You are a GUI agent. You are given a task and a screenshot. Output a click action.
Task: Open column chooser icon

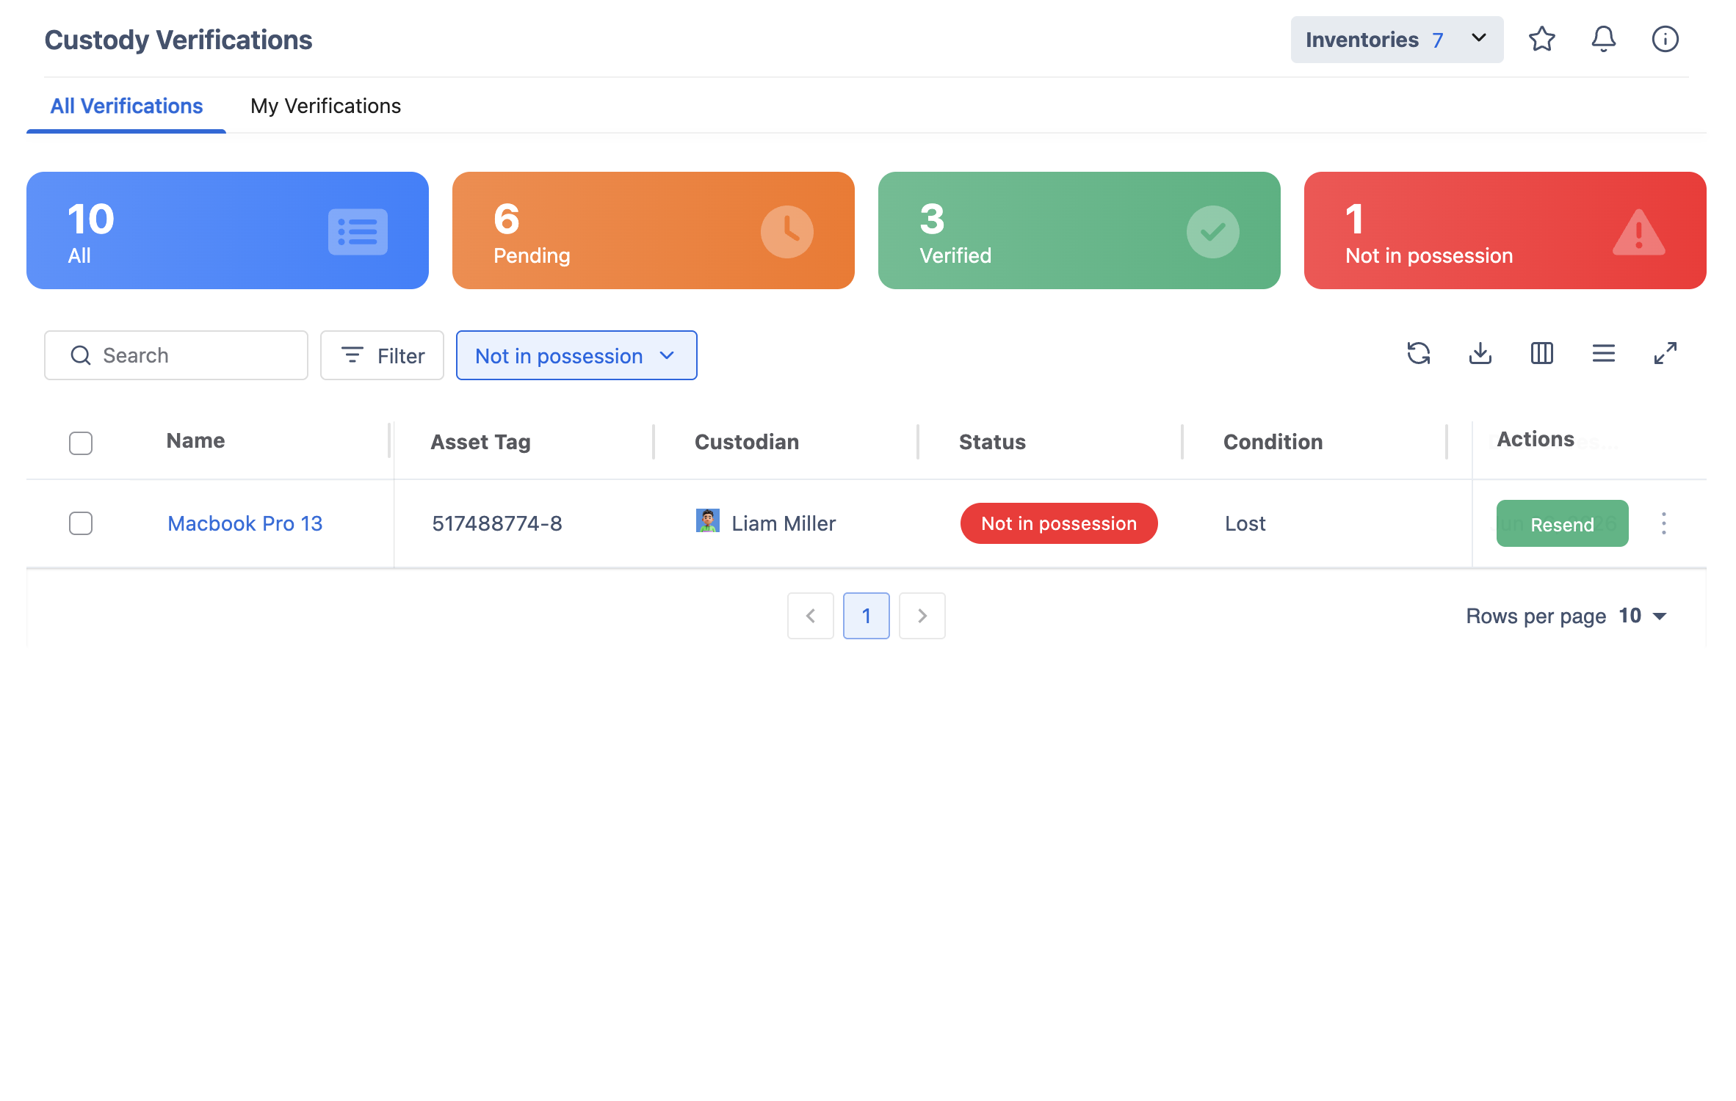(x=1541, y=354)
